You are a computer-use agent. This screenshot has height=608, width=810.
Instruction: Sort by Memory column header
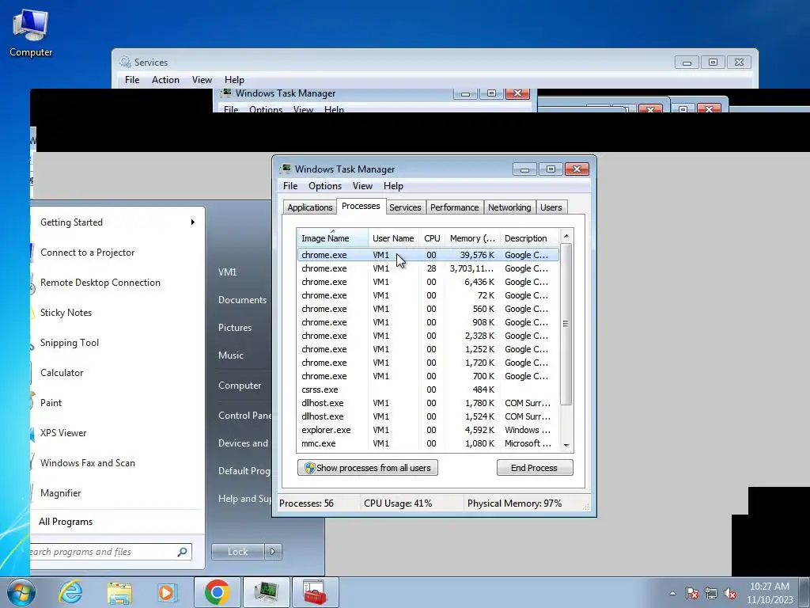click(x=472, y=238)
